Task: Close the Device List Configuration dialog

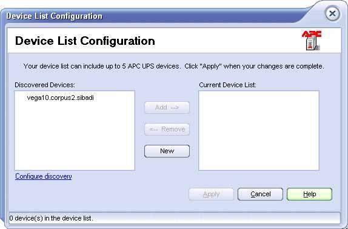Action: pyautogui.click(x=332, y=14)
